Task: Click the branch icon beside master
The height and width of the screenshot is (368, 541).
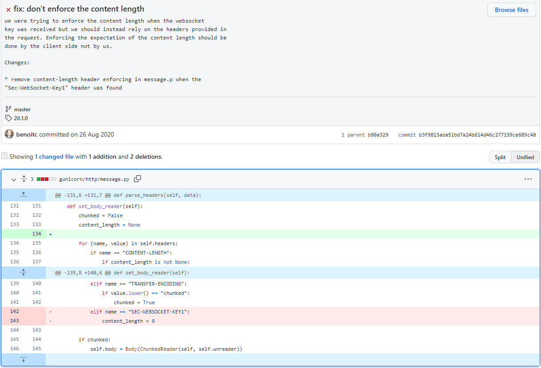Action: coord(8,109)
